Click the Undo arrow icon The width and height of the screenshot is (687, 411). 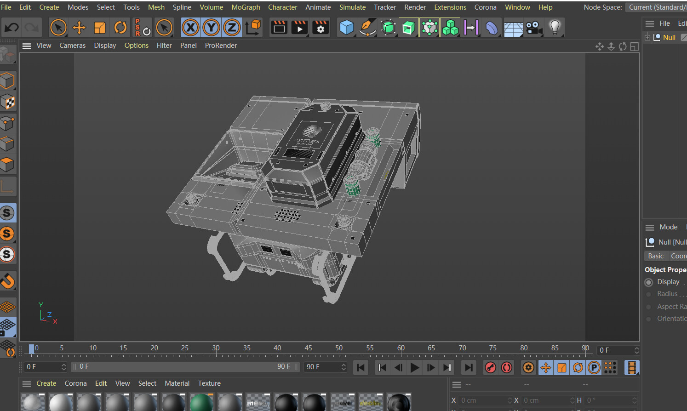11,28
